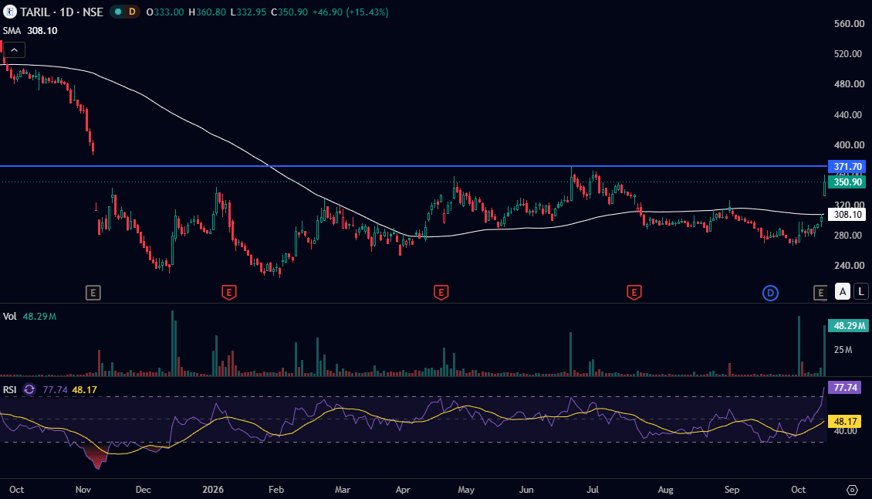
Task: Open the TARIL · 1D · NSE symbol title
Action: (x=62, y=12)
